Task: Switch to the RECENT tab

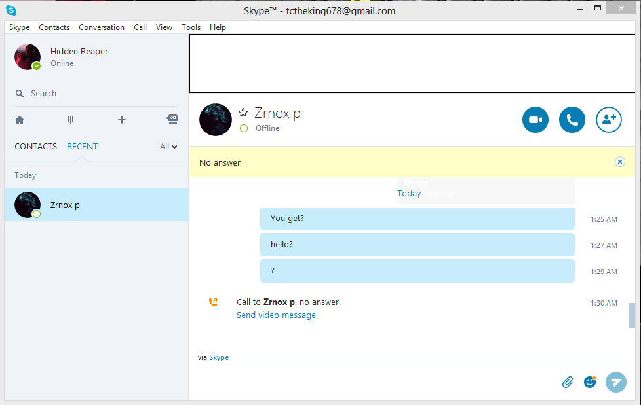Action: 82,146
